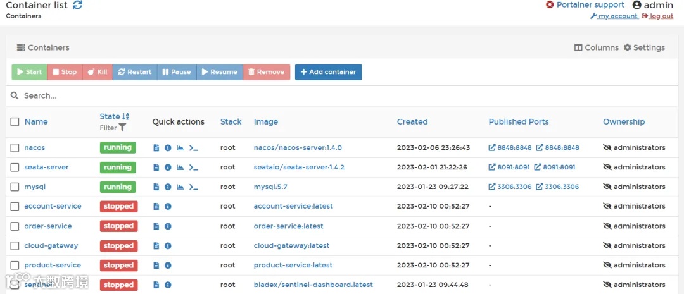Open the State filter funnel icon
The image size is (684, 294).
123,128
